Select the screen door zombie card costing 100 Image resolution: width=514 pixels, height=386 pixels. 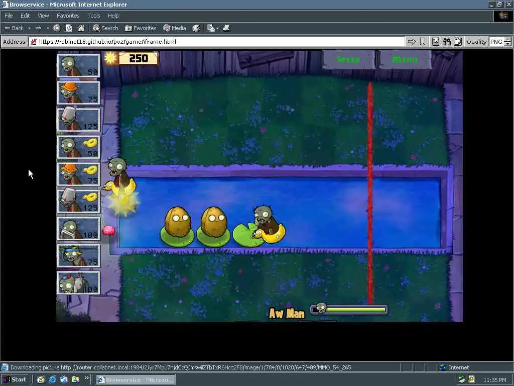click(78, 229)
